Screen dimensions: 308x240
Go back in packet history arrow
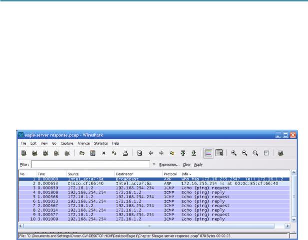[x=151, y=153]
